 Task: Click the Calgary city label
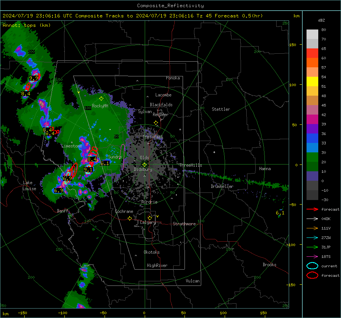[148, 222]
